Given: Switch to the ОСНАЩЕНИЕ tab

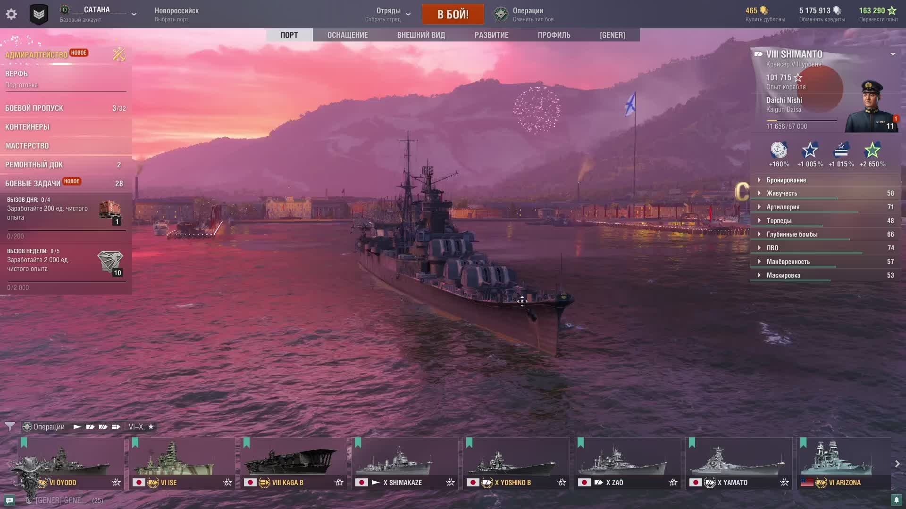Looking at the screenshot, I should coord(347,35).
